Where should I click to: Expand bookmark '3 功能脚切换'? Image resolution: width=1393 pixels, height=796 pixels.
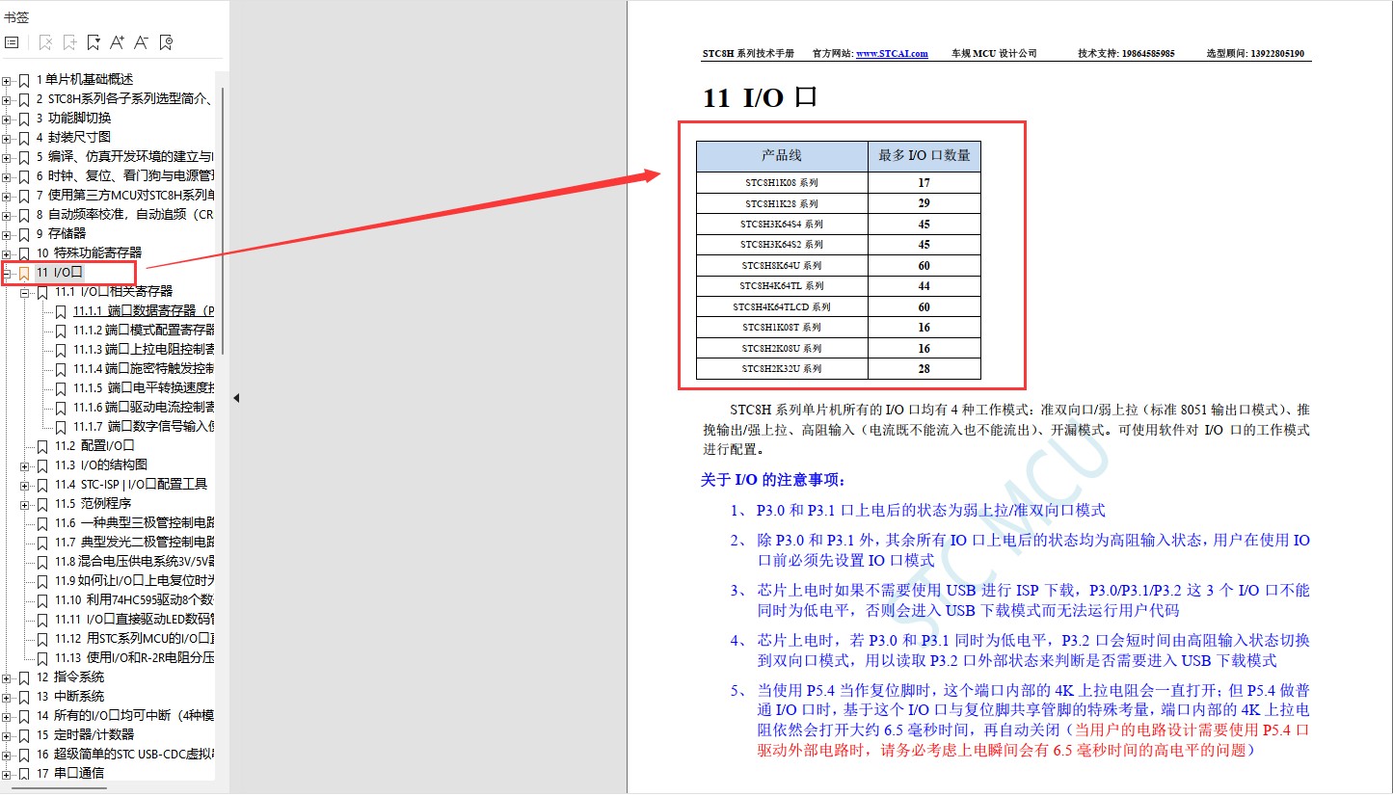pos(7,119)
